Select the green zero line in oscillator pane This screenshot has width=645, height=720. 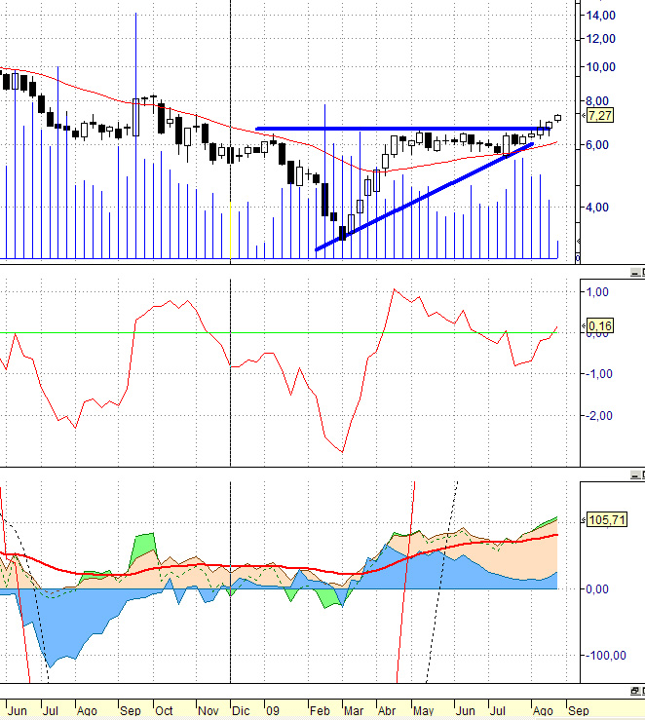[289, 332]
